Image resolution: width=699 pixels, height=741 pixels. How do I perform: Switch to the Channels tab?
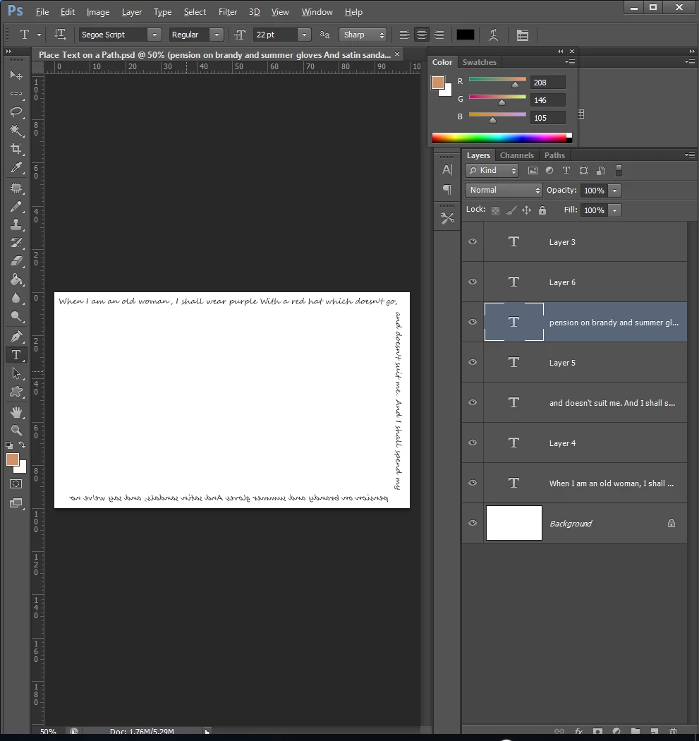[x=517, y=155]
